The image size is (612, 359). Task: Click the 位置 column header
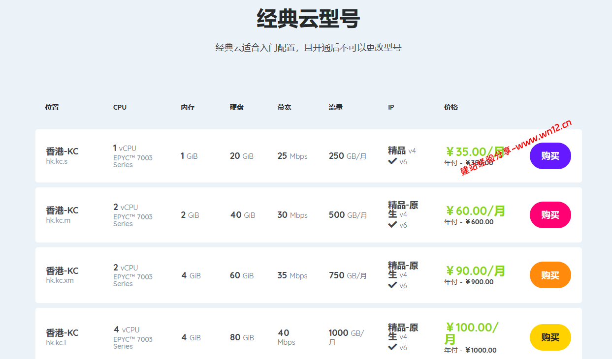(x=52, y=107)
